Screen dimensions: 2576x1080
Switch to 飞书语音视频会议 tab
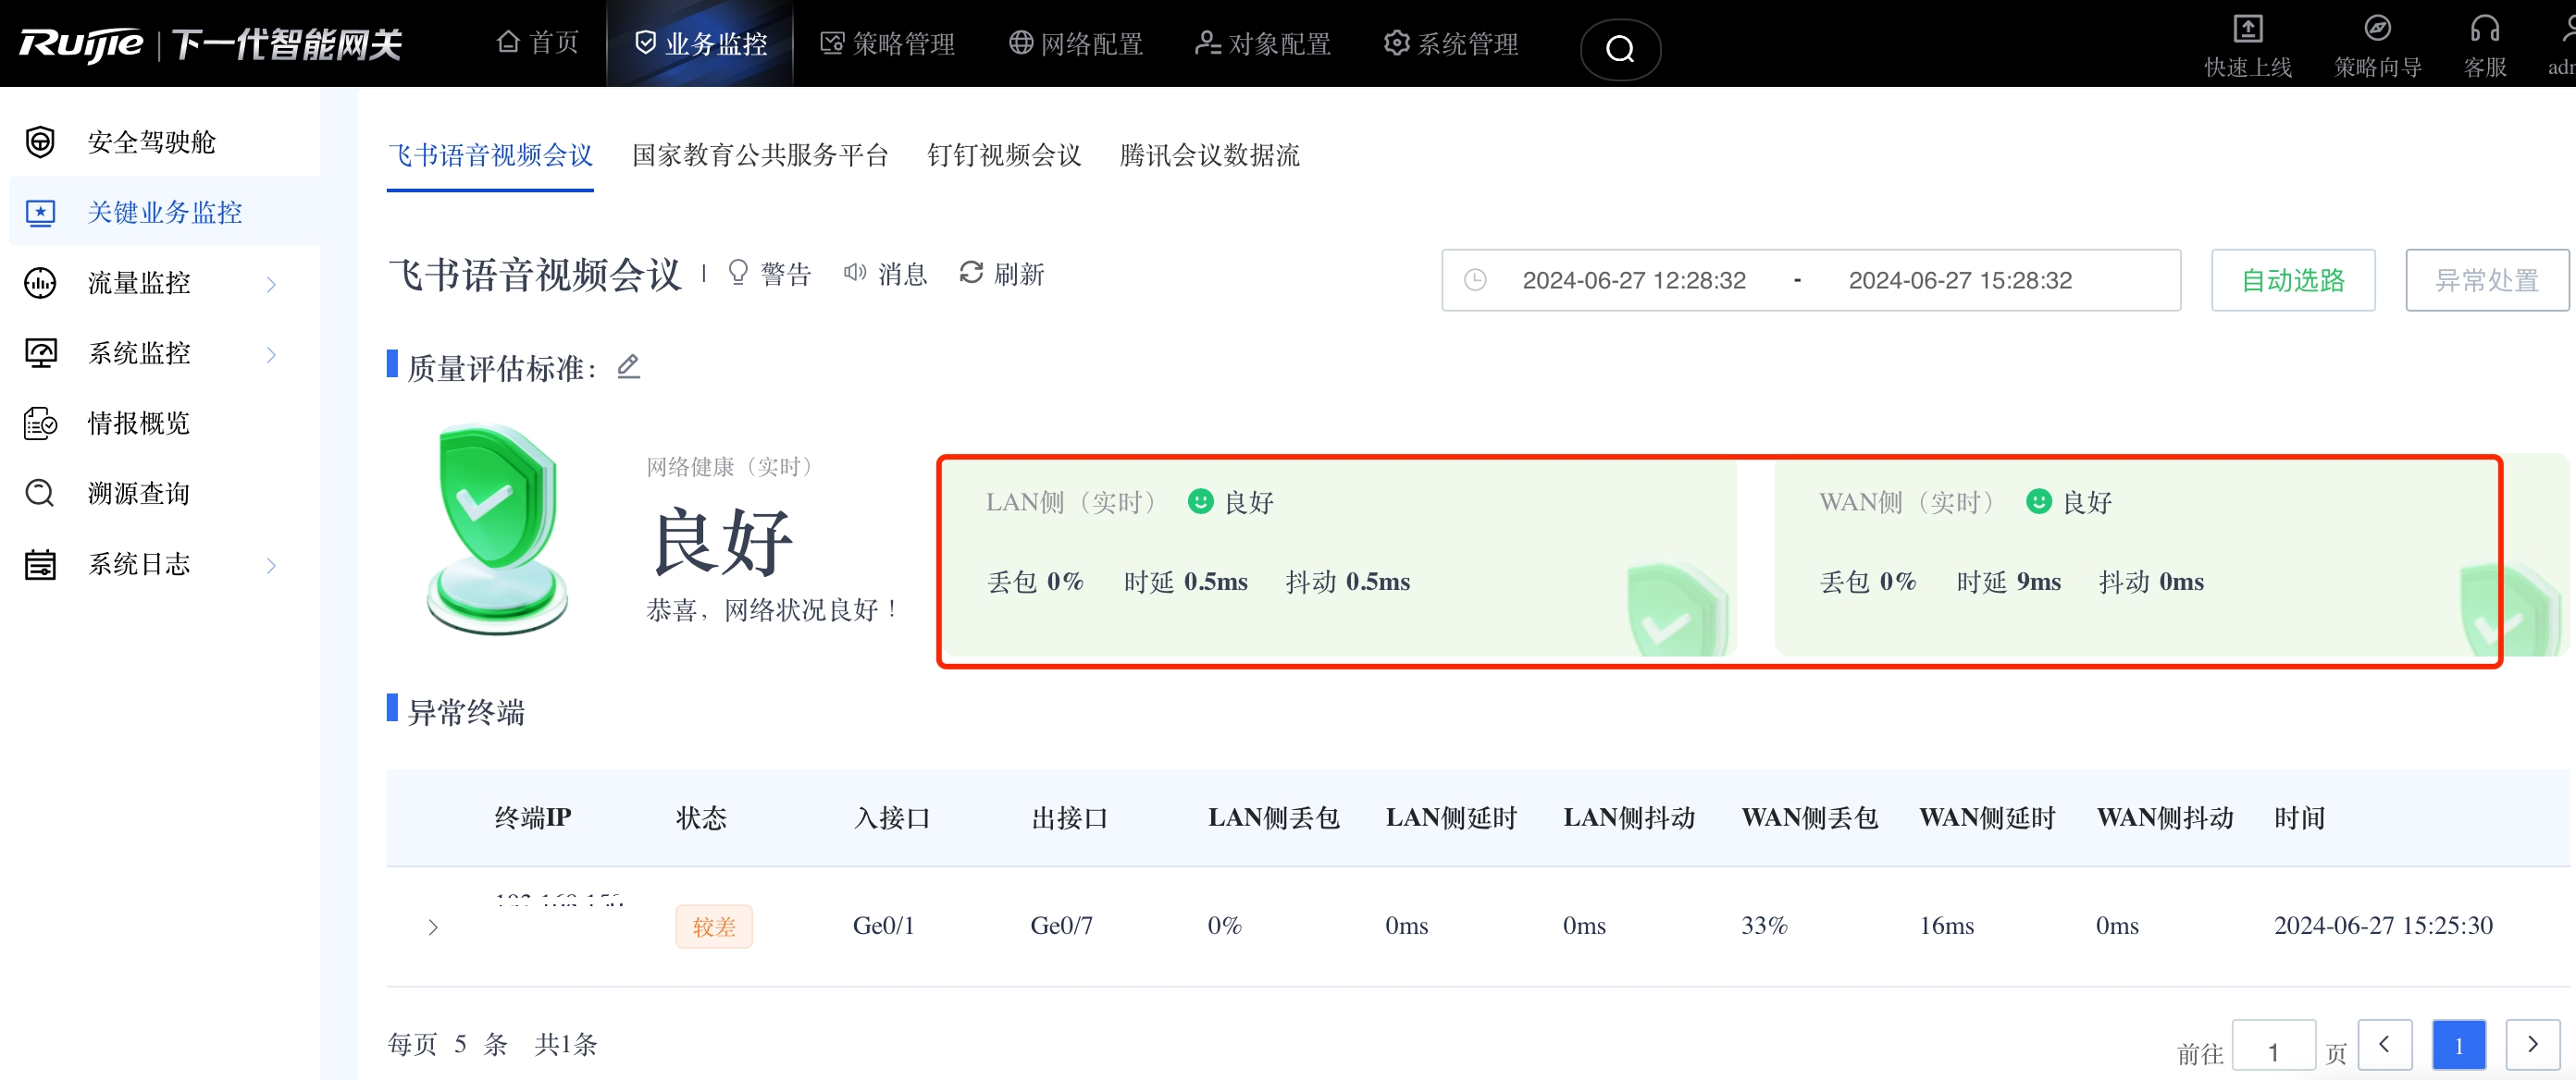pos(490,154)
